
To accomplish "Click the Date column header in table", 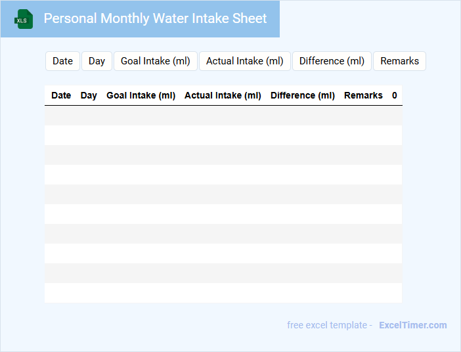I will pos(61,95).
